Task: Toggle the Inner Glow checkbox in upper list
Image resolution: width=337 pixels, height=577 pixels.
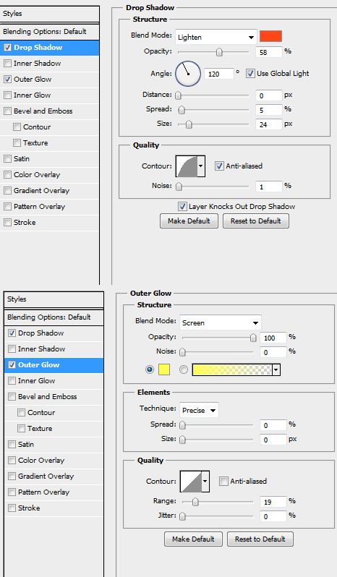Action: (x=7, y=95)
